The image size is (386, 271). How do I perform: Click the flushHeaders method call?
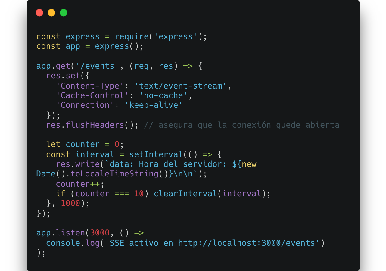95,125
